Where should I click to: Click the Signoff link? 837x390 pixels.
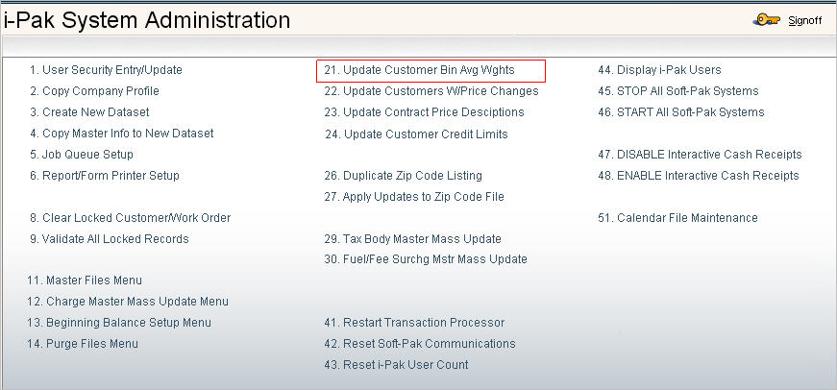click(805, 21)
